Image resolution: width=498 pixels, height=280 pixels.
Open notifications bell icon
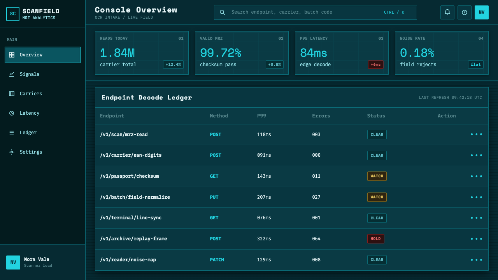coord(447,12)
